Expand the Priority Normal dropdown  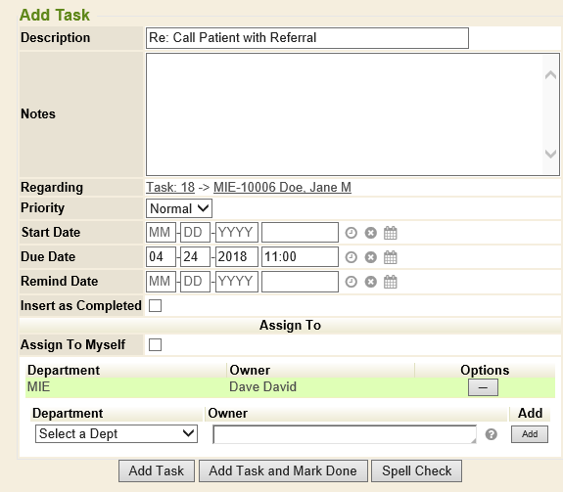(179, 208)
